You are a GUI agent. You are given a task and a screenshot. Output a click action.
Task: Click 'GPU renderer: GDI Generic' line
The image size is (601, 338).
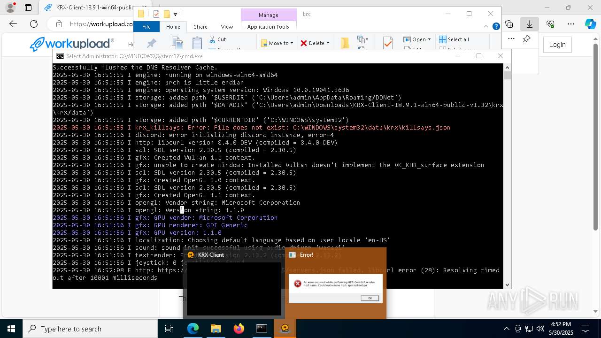tap(150, 225)
